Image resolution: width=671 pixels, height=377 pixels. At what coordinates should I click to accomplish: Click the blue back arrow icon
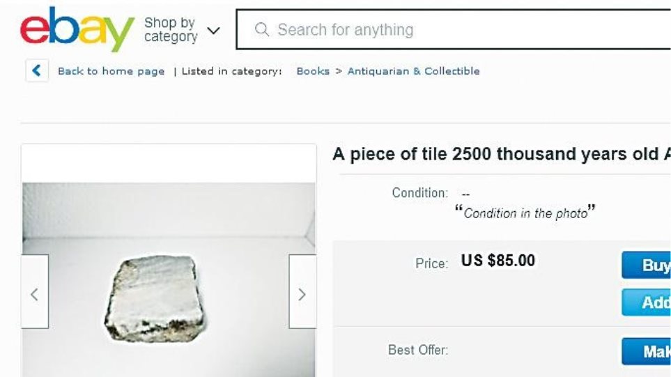tap(37, 70)
